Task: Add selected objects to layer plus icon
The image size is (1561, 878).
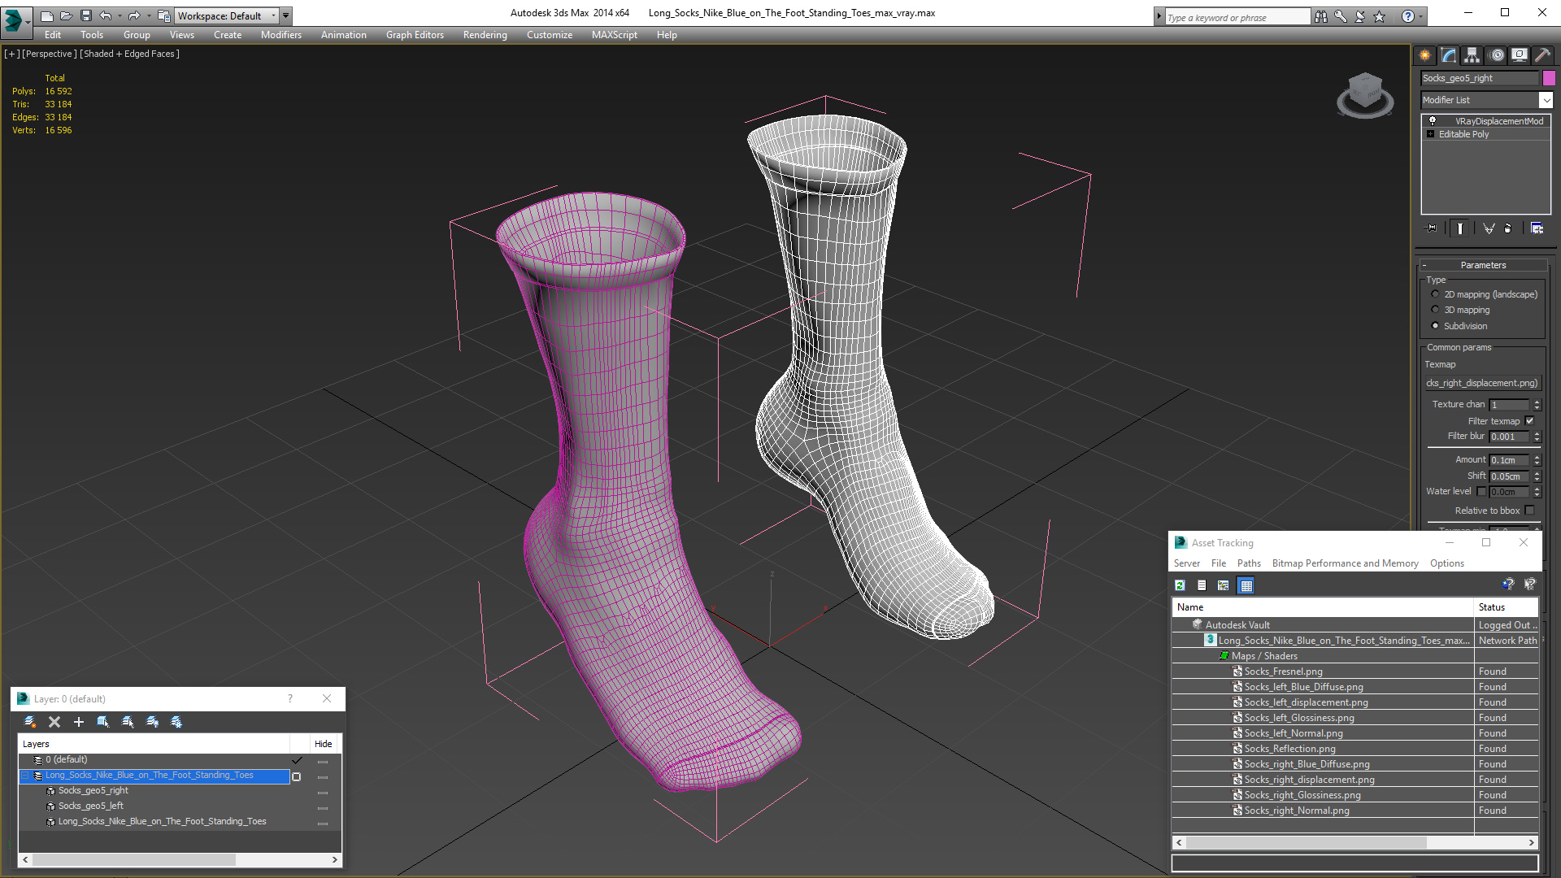Action: click(x=79, y=722)
